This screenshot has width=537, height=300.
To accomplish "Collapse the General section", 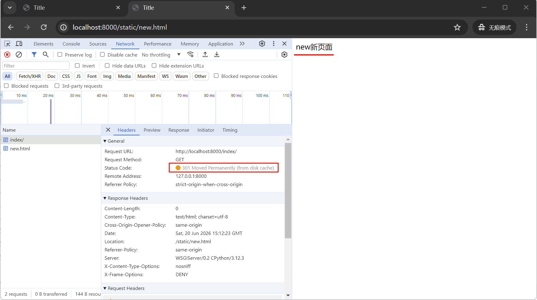I will (x=105, y=141).
